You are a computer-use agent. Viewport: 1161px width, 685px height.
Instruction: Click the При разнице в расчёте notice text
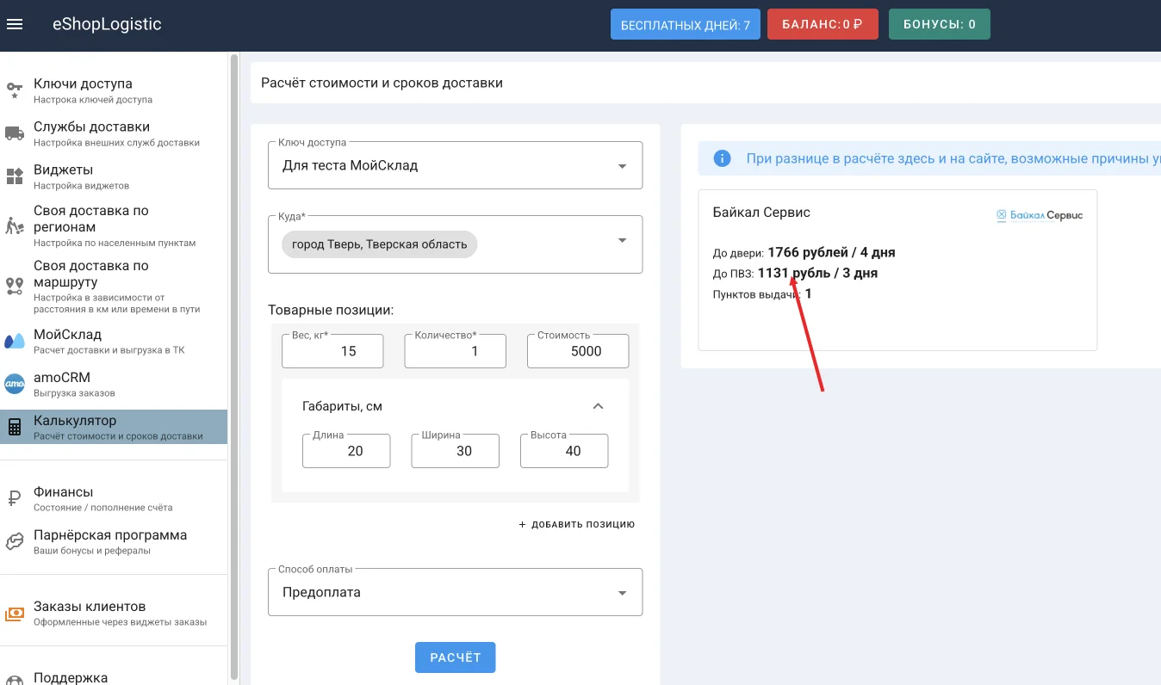[x=953, y=158]
